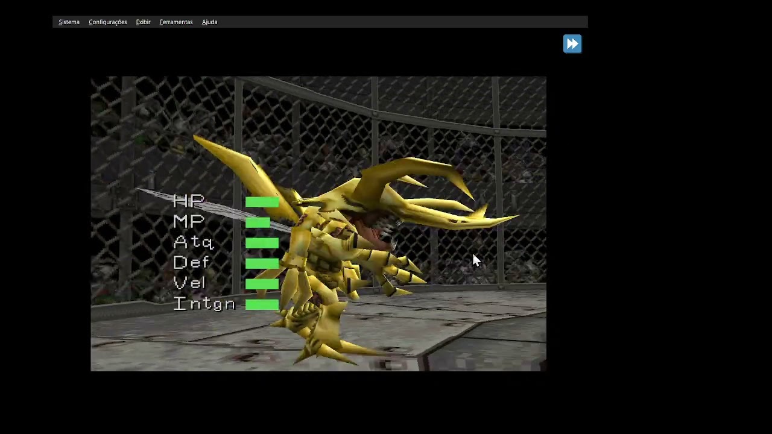Open the Ajuda menu

click(x=209, y=22)
